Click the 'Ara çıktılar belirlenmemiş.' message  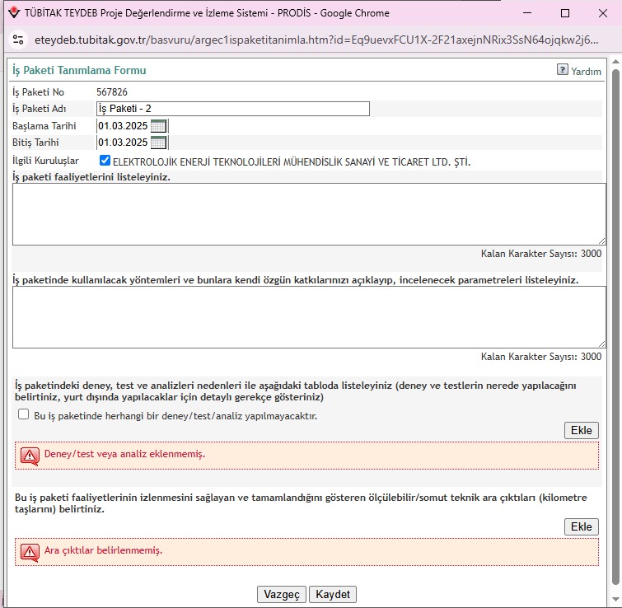[103, 550]
